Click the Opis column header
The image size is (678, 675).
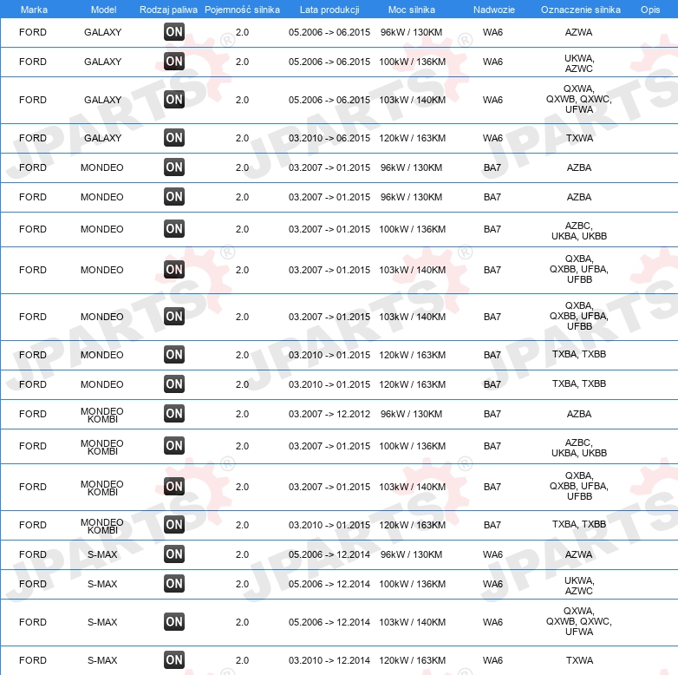[650, 10]
